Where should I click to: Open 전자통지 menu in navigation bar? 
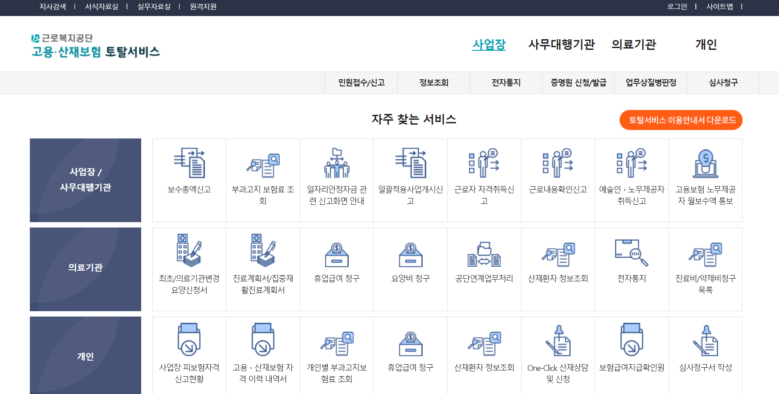pos(506,83)
